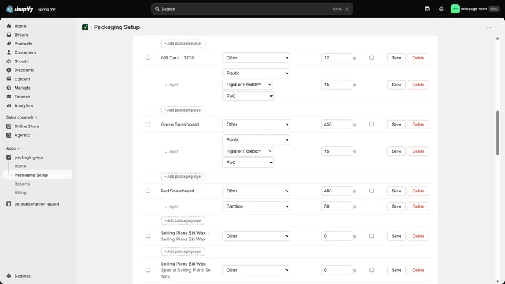Open Home under packaging-epr
Image resolution: width=505 pixels, height=284 pixels.
coord(20,166)
